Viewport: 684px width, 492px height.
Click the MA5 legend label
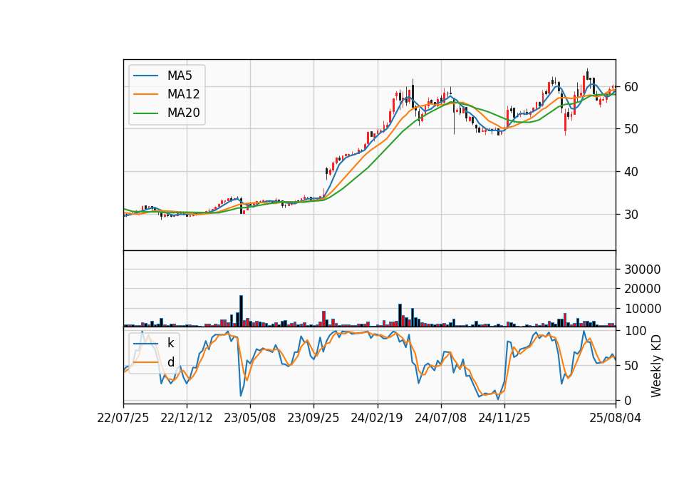(180, 76)
